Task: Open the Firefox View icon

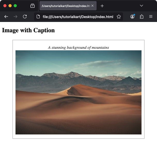Action: point(33,6)
